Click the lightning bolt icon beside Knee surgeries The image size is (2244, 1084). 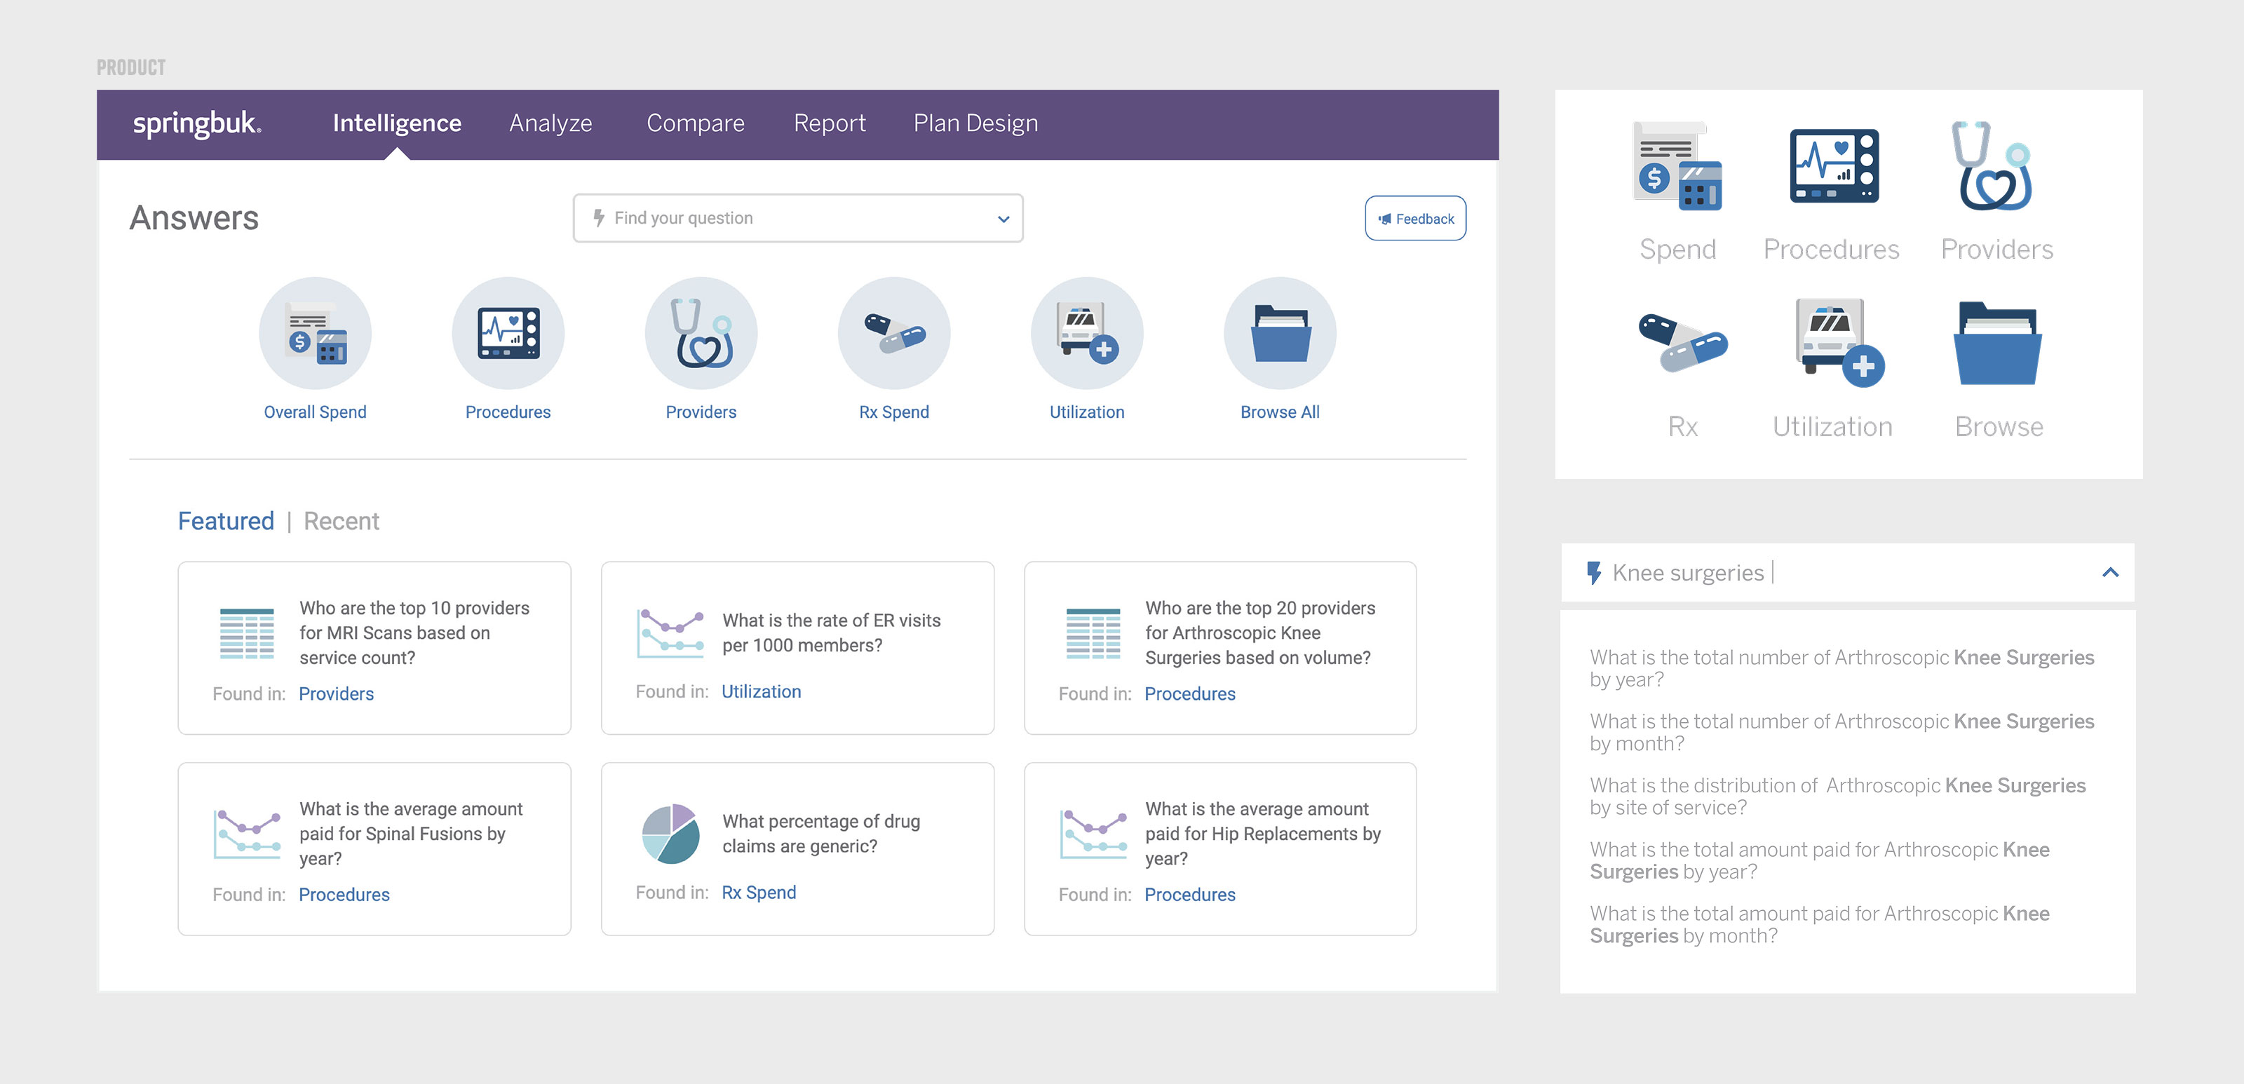[1594, 573]
